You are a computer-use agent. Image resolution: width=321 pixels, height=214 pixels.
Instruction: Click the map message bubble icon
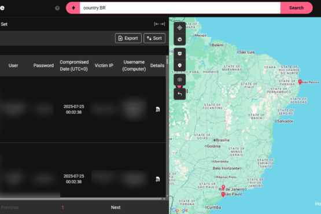point(179,54)
